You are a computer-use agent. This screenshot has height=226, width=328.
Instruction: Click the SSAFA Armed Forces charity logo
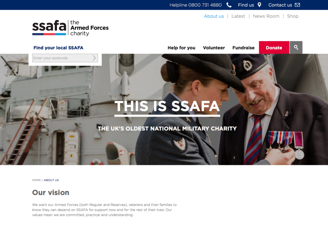tap(71, 28)
